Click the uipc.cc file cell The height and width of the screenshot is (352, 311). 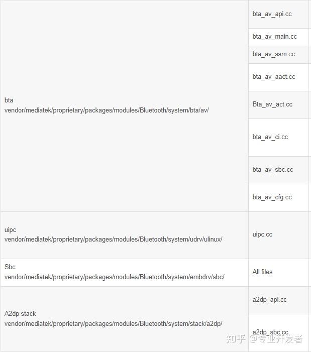[262, 234]
